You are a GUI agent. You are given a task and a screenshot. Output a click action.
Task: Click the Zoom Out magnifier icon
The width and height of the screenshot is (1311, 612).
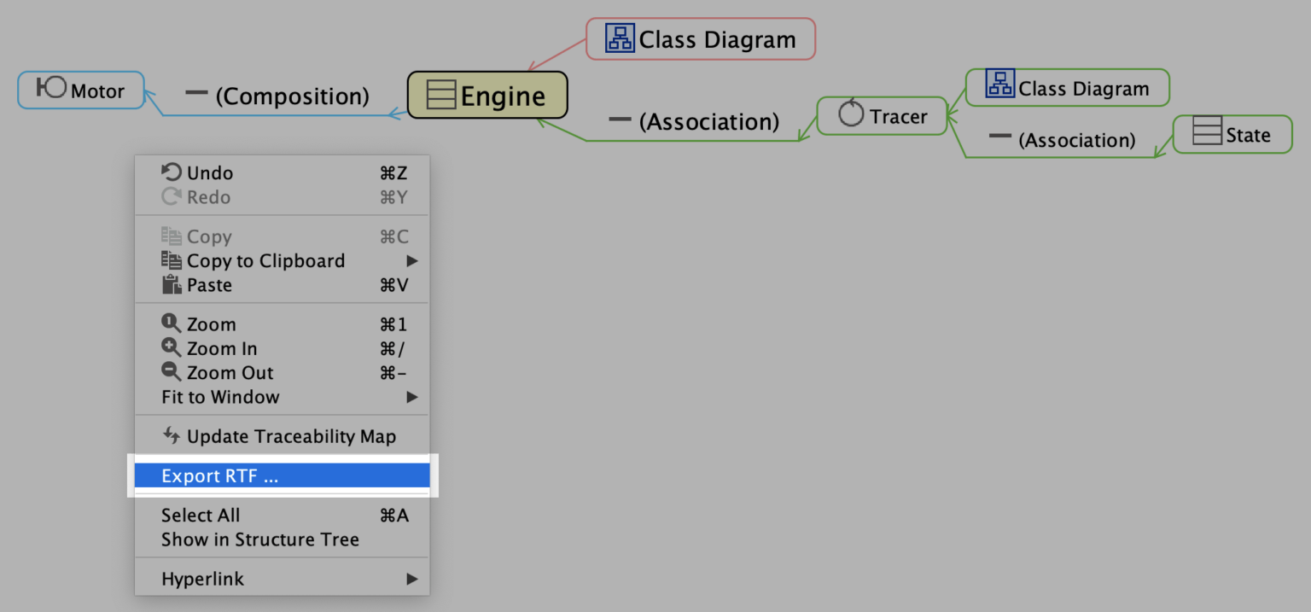[172, 372]
